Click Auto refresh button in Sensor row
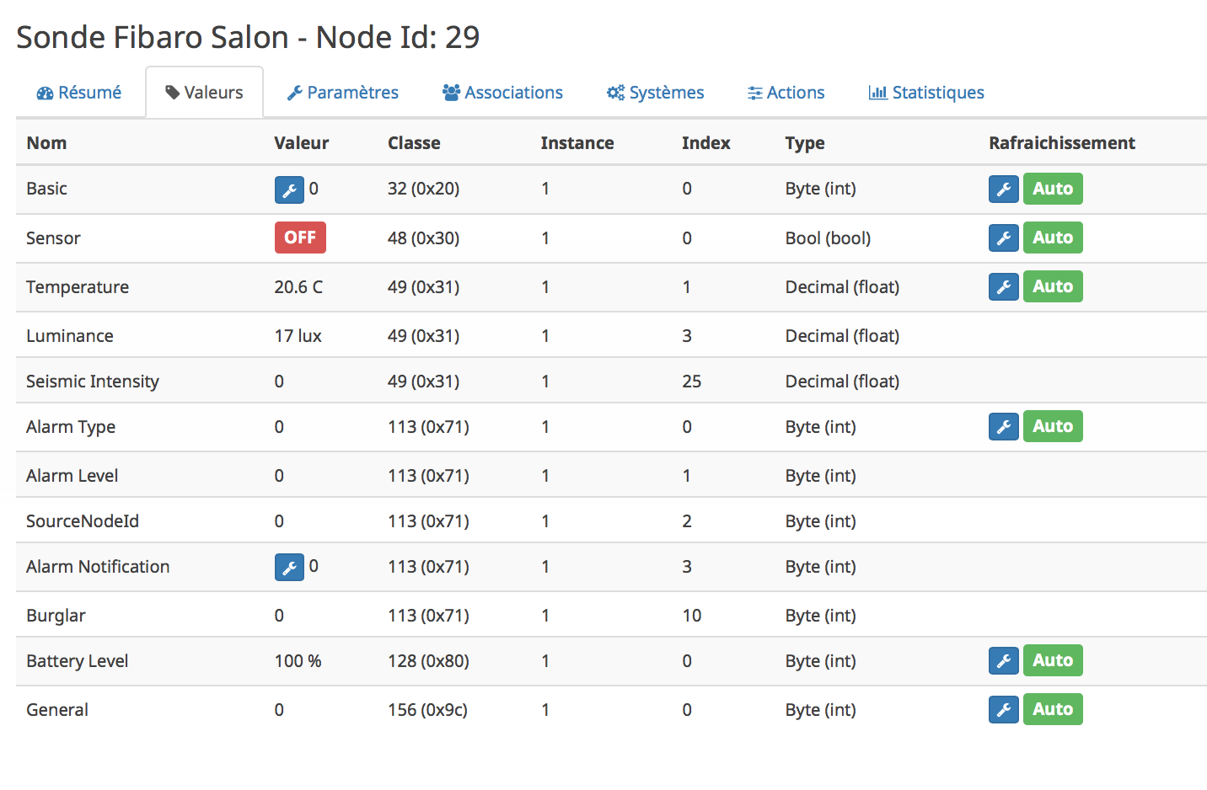The width and height of the screenshot is (1207, 790). (x=1053, y=238)
